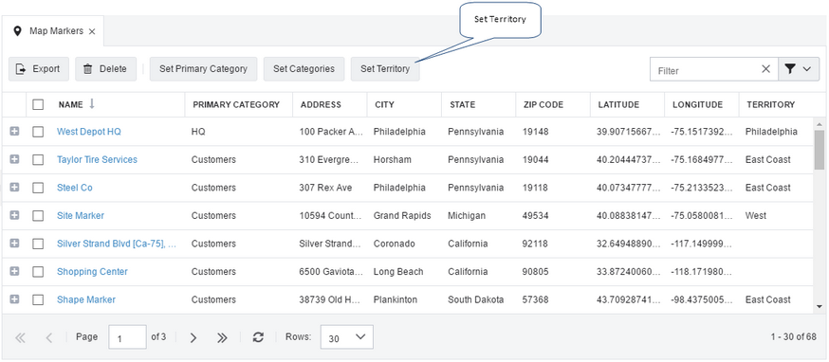This screenshot has height=362, width=829.
Task: Check the Taylor Tire Services row checkbox
Action: [x=38, y=159]
